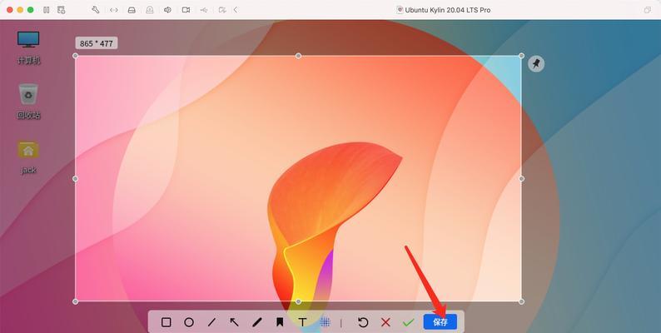Viewport: 661px width, 333px height.
Task: Open VM configuration wrench icon
Action: click(96, 10)
